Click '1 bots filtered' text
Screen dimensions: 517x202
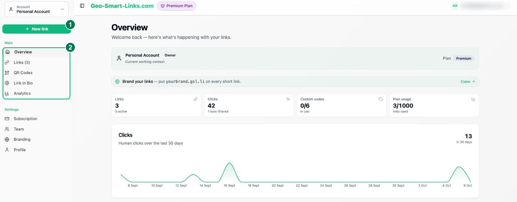pyautogui.click(x=218, y=111)
